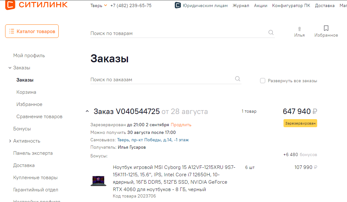Open Гарантийный отдел in sidebar
This screenshot has height=202, width=347.
pyautogui.click(x=36, y=189)
